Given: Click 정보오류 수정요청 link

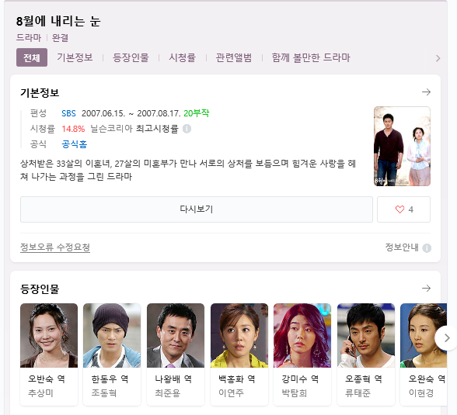Looking at the screenshot, I should click(55, 247).
